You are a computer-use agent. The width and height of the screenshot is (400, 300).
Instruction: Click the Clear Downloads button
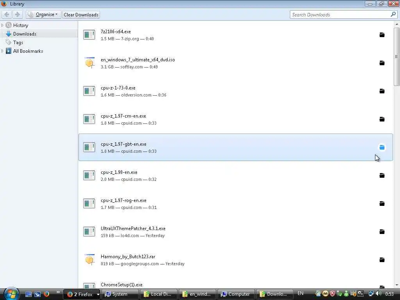point(81,14)
